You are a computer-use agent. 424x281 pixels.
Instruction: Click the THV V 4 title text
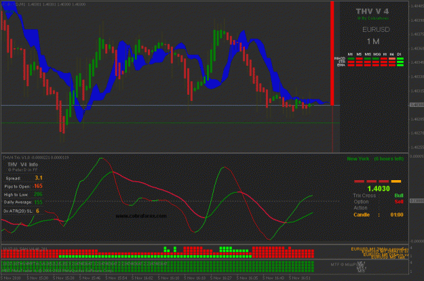tap(372, 12)
